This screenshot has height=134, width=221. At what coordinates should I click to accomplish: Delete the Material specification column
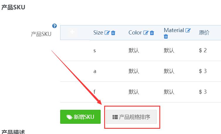coord(166,36)
